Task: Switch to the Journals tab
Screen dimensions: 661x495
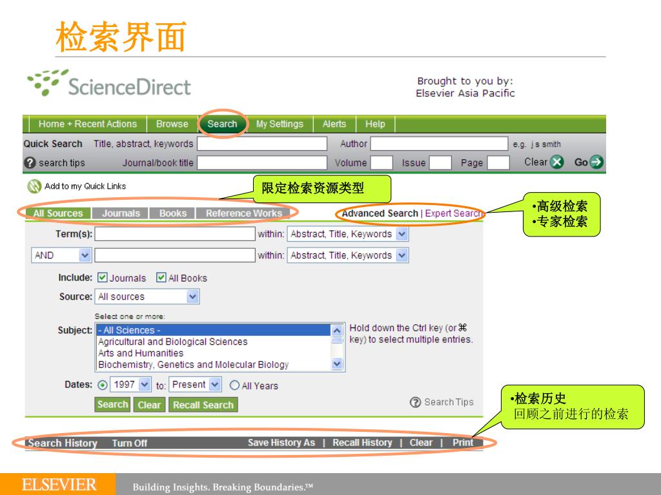Action: point(121,213)
